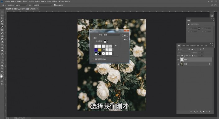The image size is (219, 119).
Task: Click the OK button in Fill dialog
Action: point(125,35)
